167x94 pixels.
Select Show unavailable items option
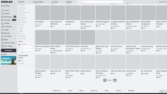19,63
